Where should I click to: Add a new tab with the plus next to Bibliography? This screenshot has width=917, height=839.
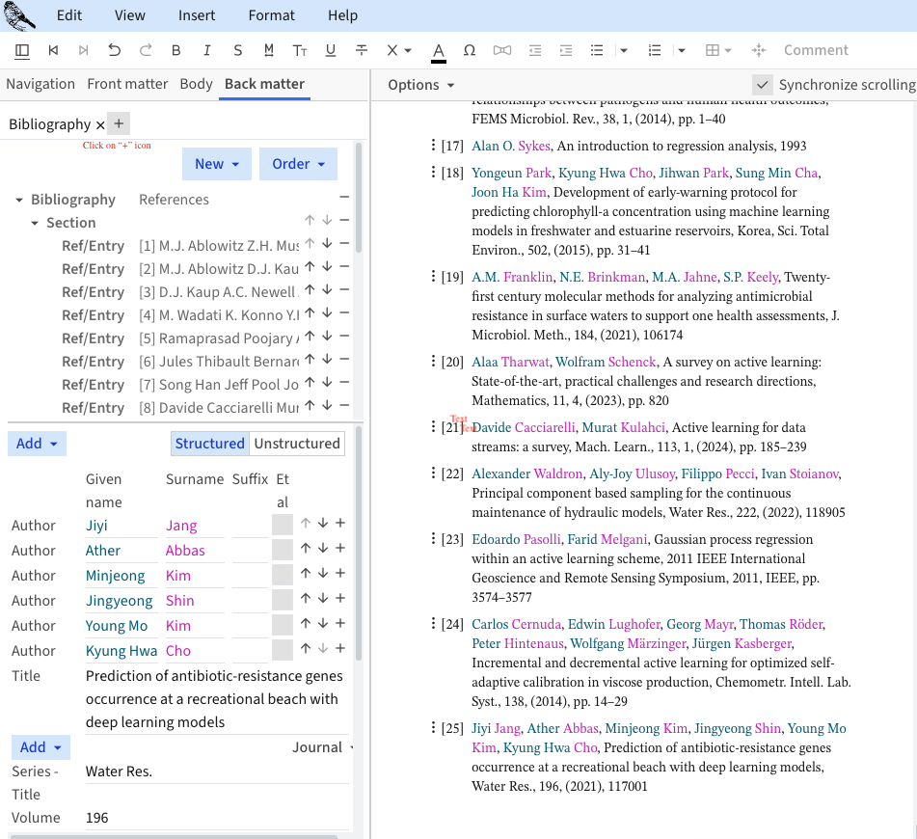(x=118, y=123)
